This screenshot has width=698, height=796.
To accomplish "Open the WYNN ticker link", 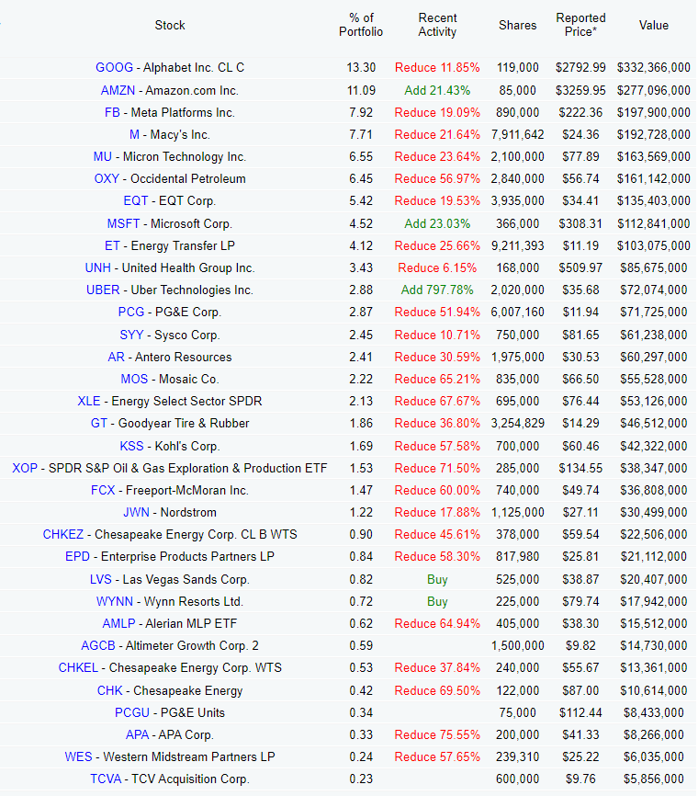I will [115, 601].
